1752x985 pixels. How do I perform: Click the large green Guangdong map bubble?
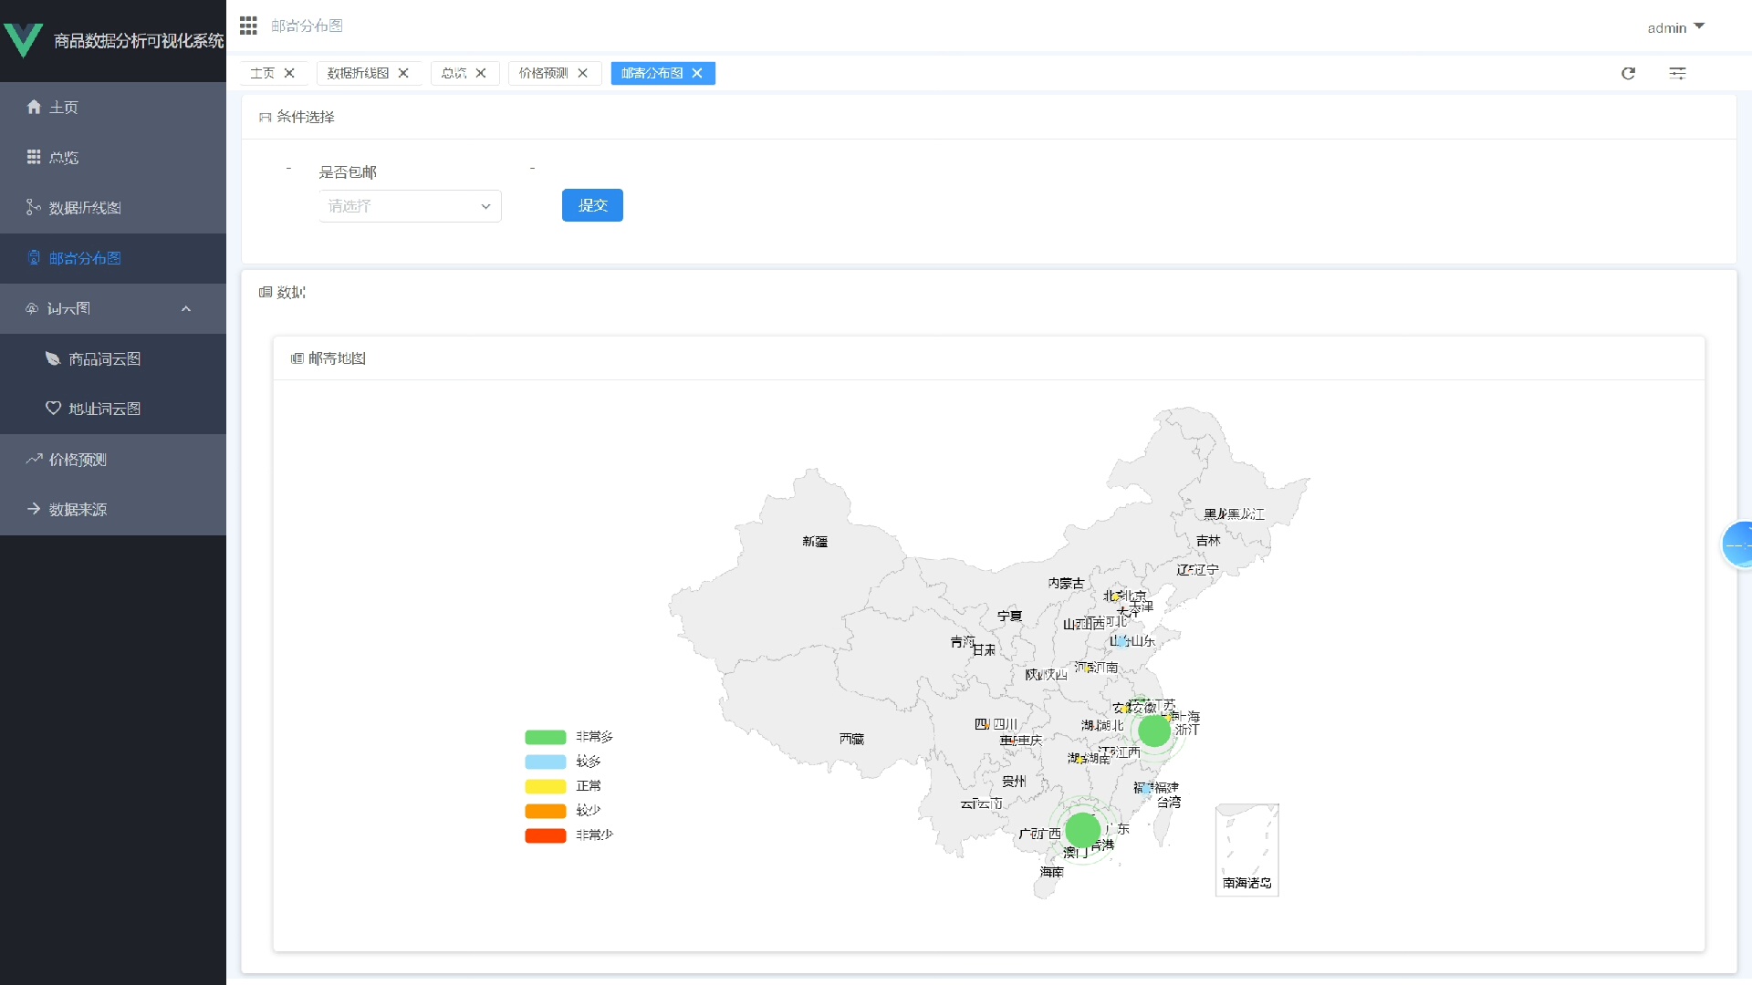click(1083, 830)
